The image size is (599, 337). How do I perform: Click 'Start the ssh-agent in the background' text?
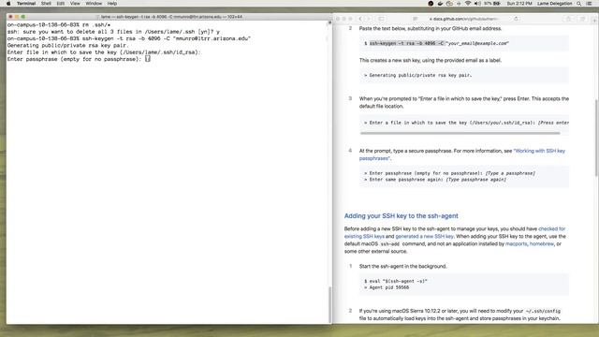coord(402,266)
